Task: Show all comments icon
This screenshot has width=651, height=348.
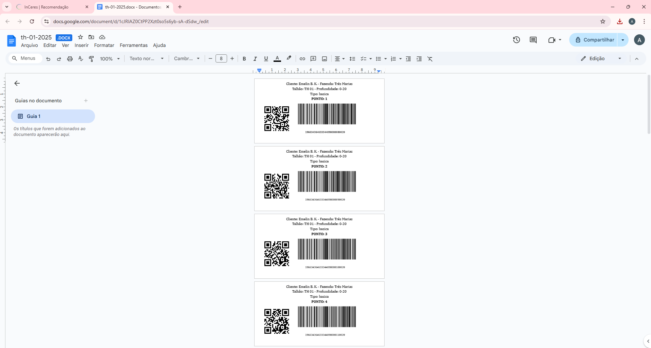Action: [x=533, y=40]
